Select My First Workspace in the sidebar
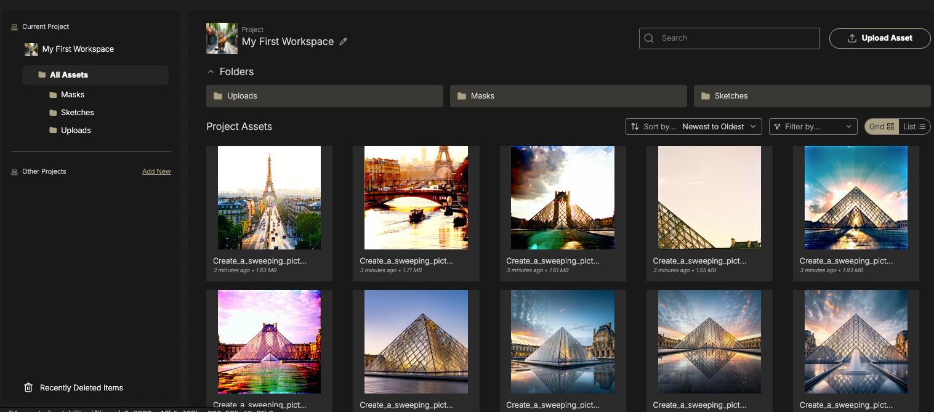The image size is (934, 412). pos(78,49)
